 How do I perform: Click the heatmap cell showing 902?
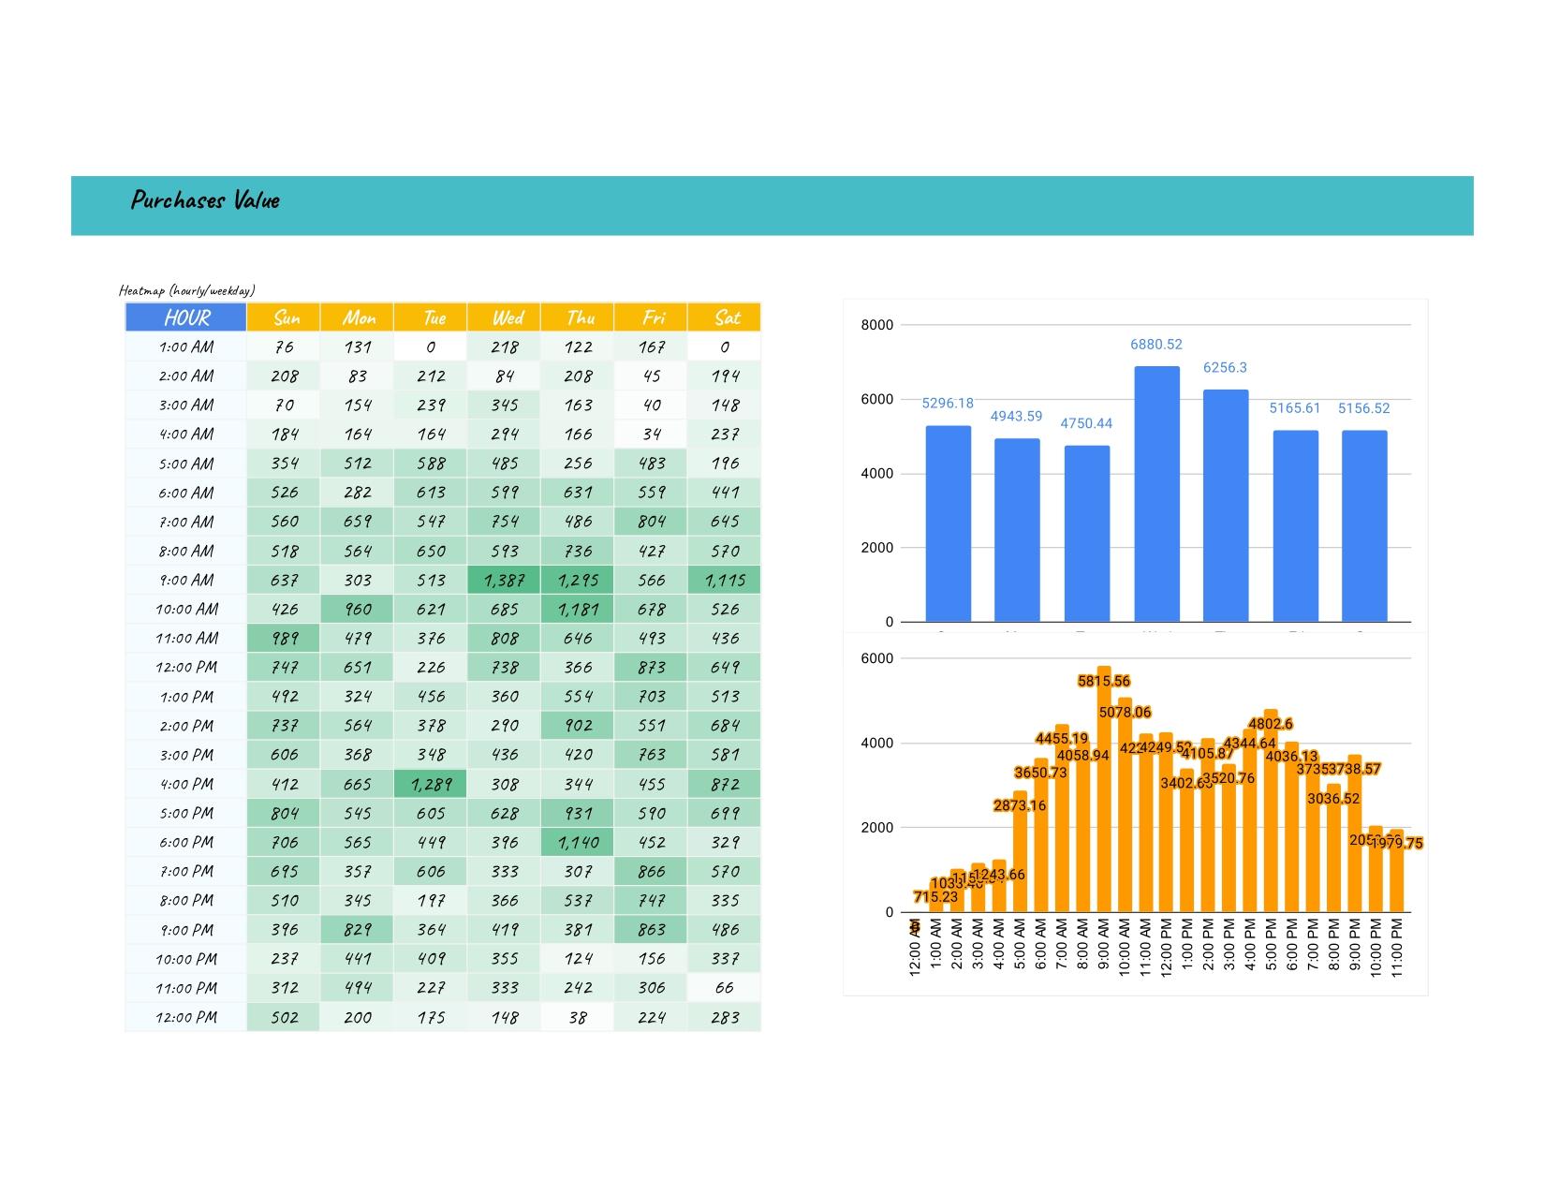coord(578,725)
